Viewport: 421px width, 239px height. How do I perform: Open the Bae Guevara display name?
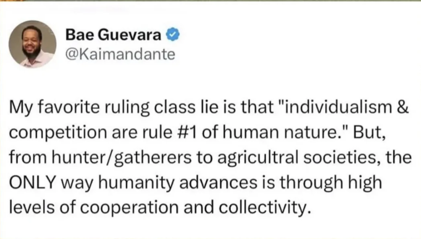point(113,35)
